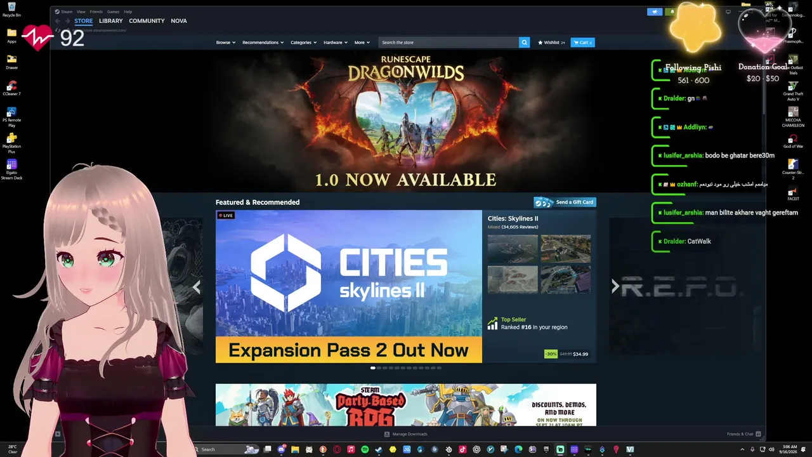View third Cities Skylines II screenshot thumbnail
Screen dimensions: 812x457
(x=513, y=279)
